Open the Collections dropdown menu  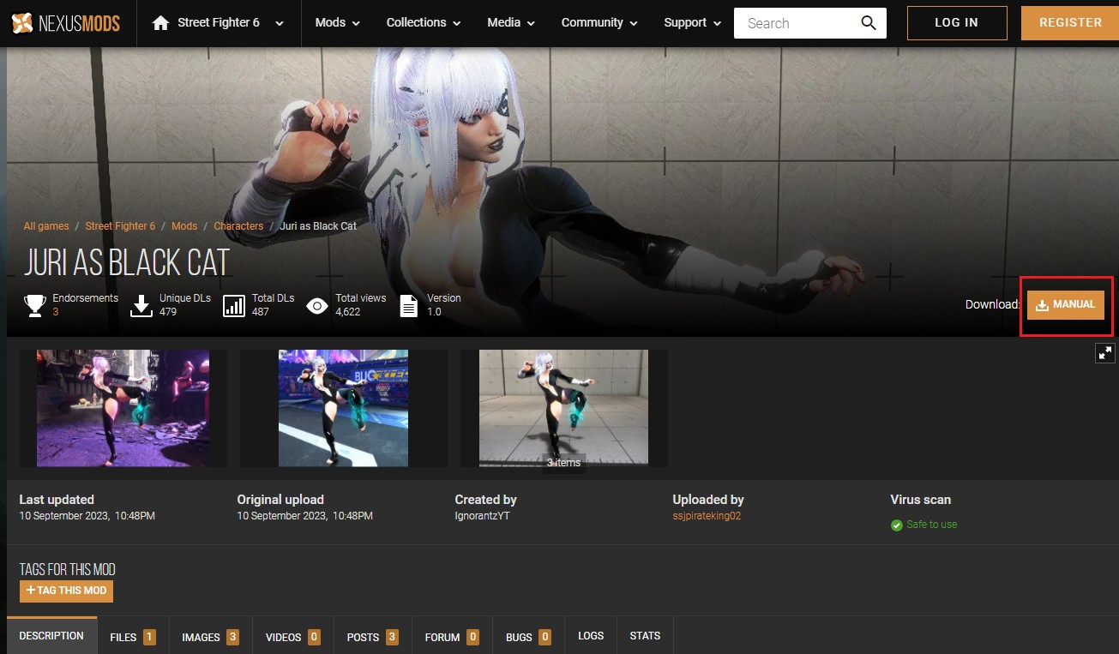pos(424,23)
